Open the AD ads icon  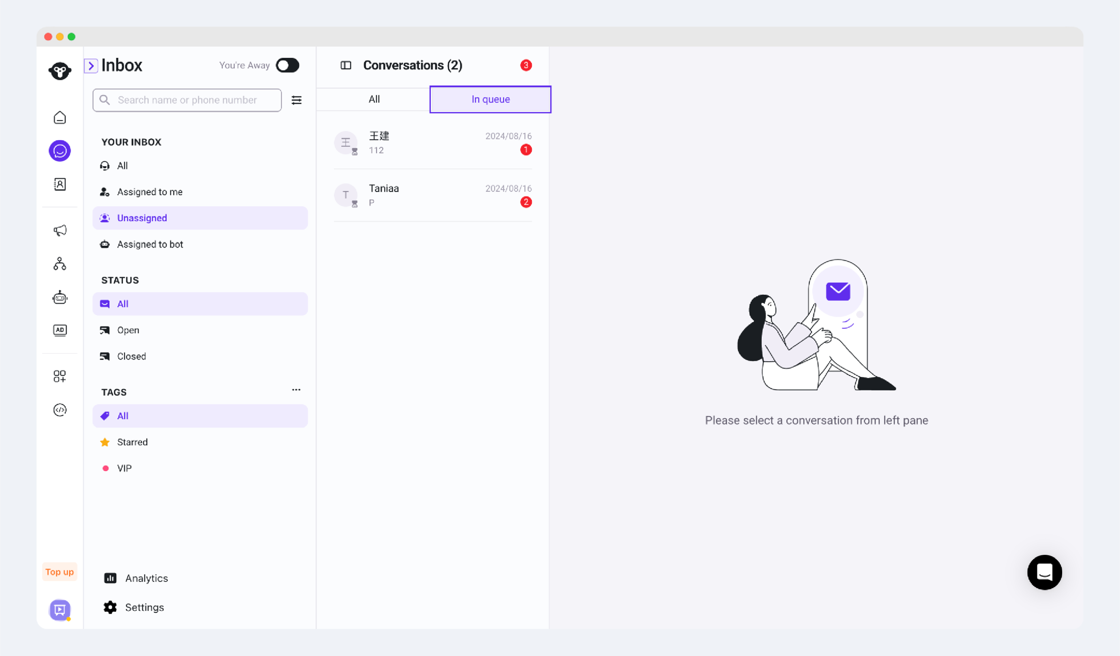[x=60, y=330]
